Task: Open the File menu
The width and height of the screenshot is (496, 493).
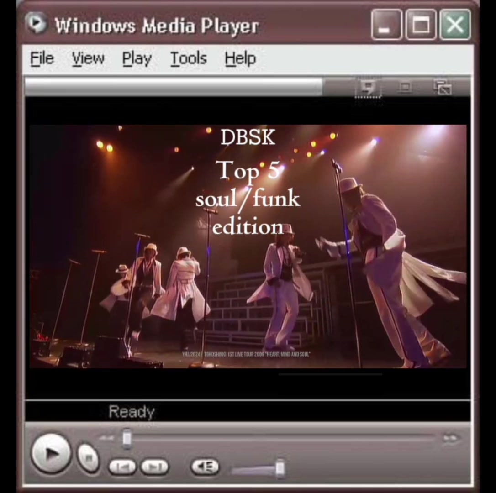Action: pyautogui.click(x=42, y=59)
